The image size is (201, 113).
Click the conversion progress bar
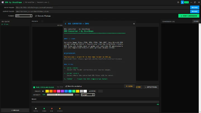pyautogui.click(x=95, y=102)
